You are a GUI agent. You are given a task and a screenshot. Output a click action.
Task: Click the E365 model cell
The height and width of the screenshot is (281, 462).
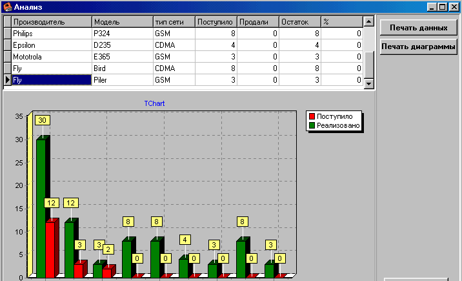coord(123,57)
